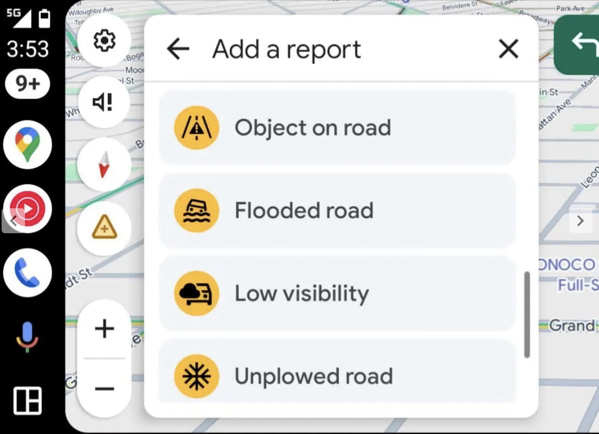Expand the right chevron arrow
599x434 pixels.
click(x=580, y=221)
